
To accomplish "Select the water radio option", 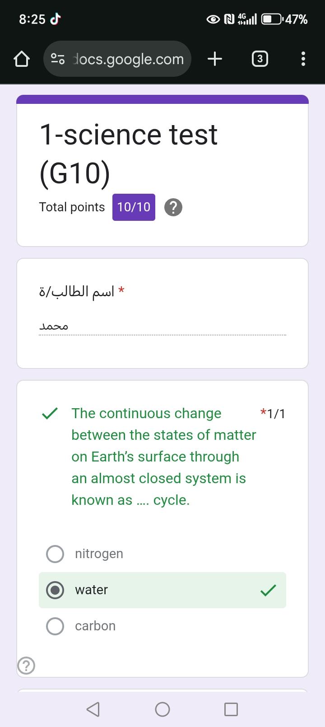I will coord(56,590).
